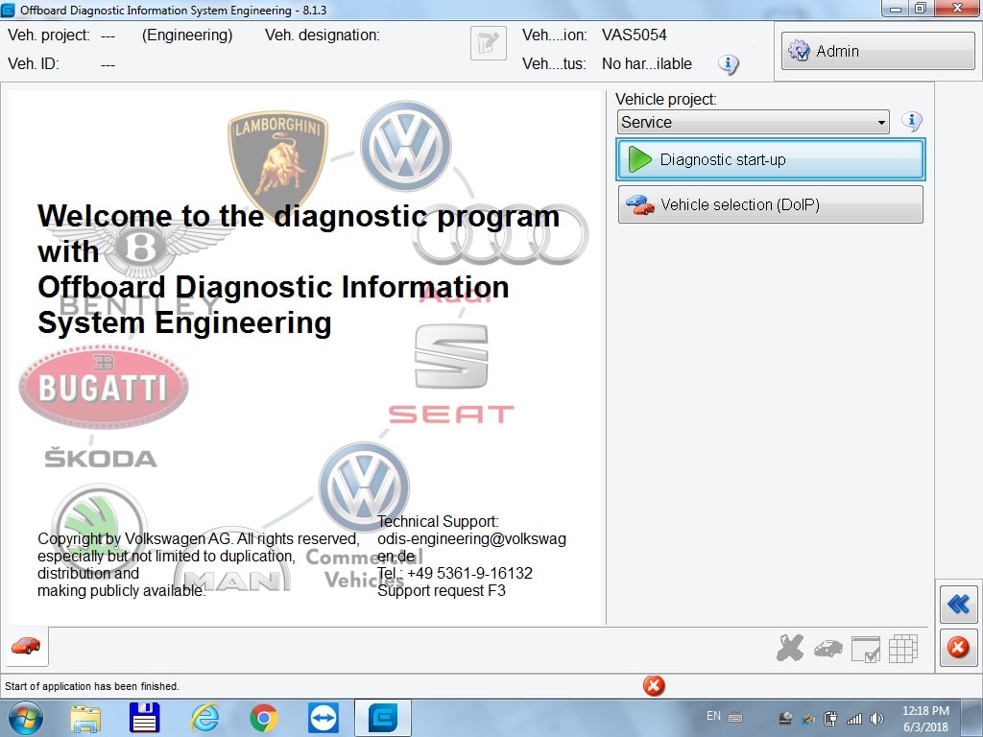Click the VAS5054 vehicle connection value
Screen dimensions: 983x737
tap(634, 36)
